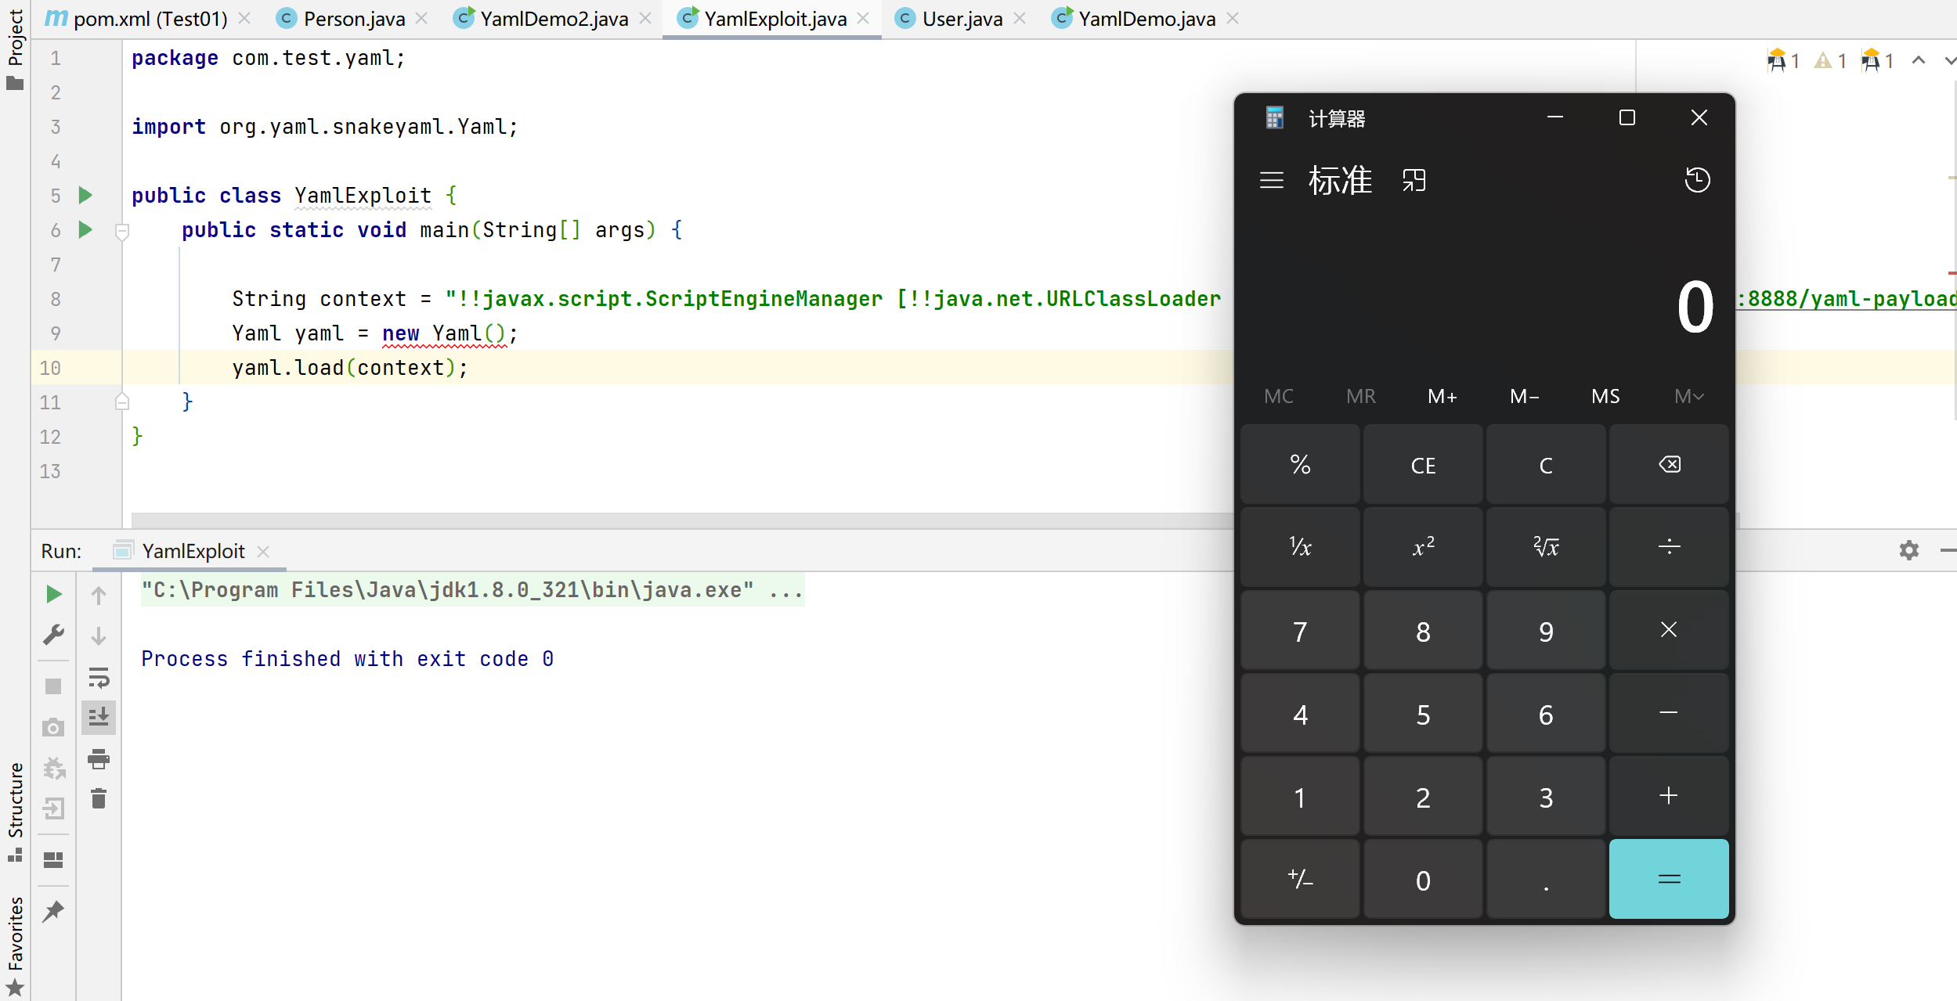Click the attach debugger bug icon

pyautogui.click(x=53, y=769)
